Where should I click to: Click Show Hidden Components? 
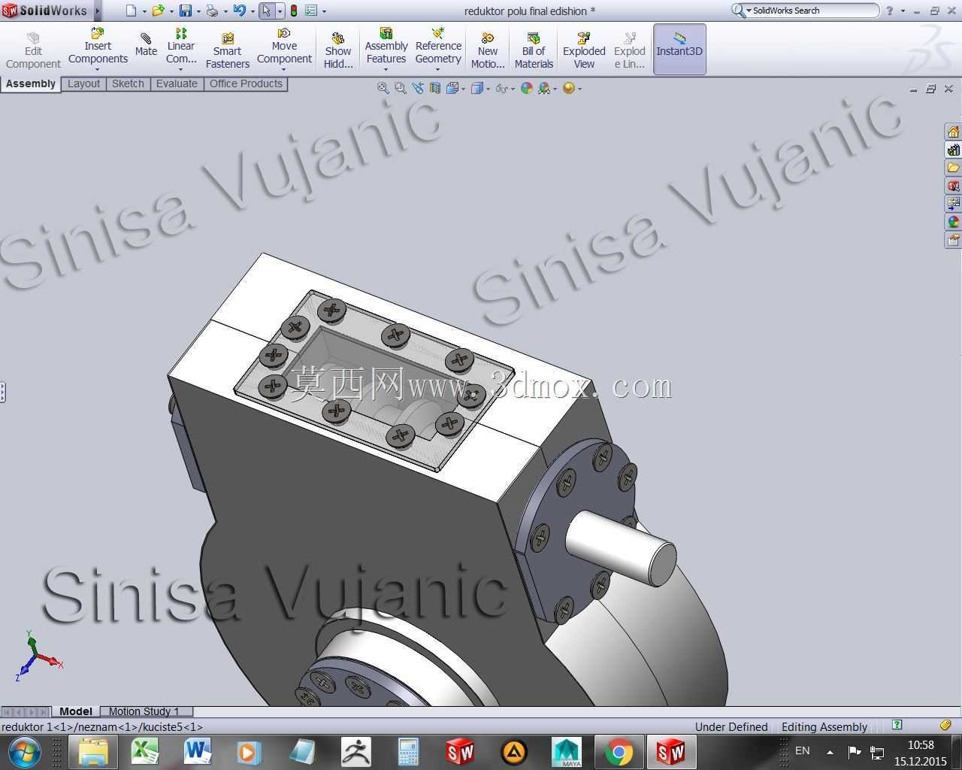(x=338, y=50)
